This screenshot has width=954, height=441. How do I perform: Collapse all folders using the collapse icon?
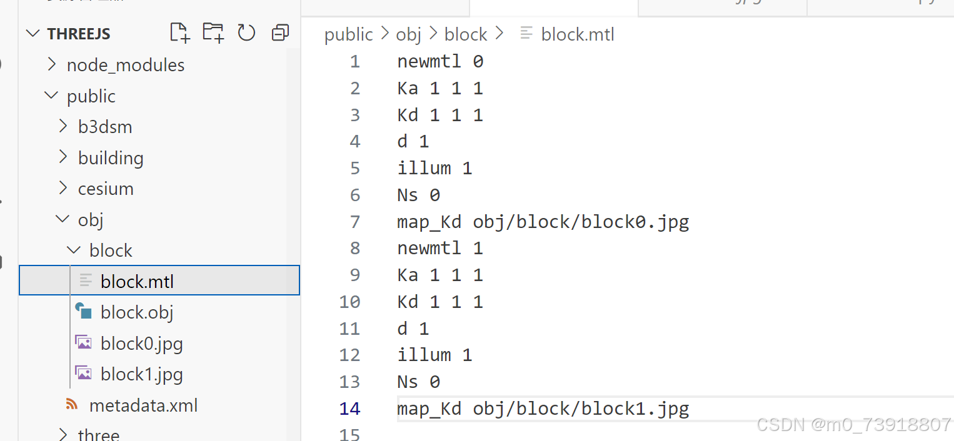pyautogui.click(x=280, y=32)
